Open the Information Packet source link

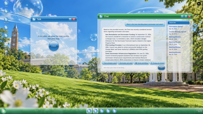(176, 26)
